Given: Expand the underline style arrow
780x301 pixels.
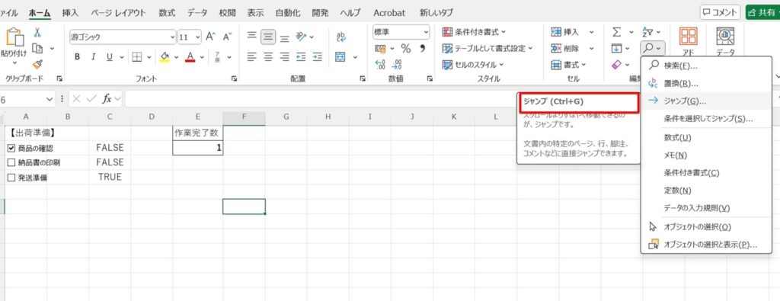Looking at the screenshot, I should (121, 56).
